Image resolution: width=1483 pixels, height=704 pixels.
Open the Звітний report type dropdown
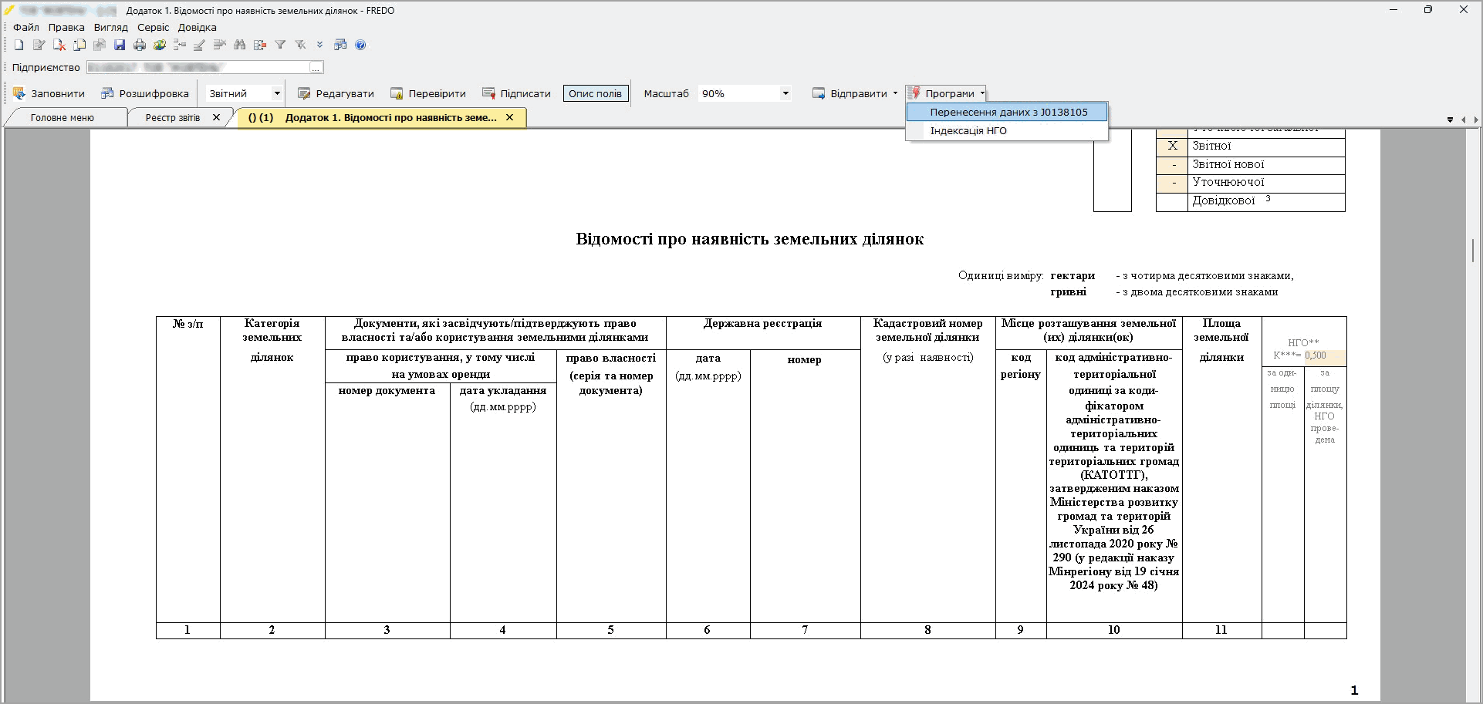pos(276,94)
